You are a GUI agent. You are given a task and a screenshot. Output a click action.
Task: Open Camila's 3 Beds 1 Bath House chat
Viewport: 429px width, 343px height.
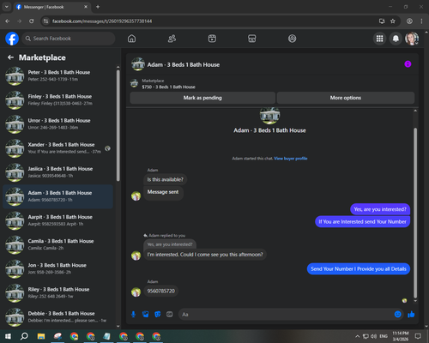[58, 244]
